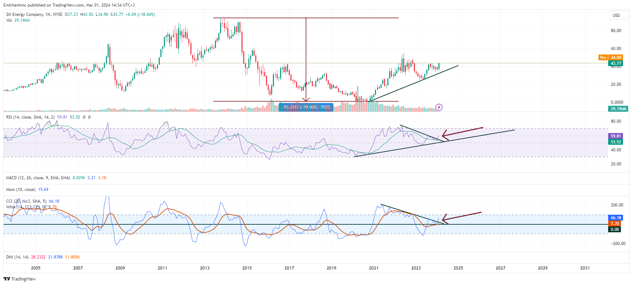Click the CCI (20, hlc3, SMA, 5) legend
The width and height of the screenshot is (633, 285).
tap(26, 201)
